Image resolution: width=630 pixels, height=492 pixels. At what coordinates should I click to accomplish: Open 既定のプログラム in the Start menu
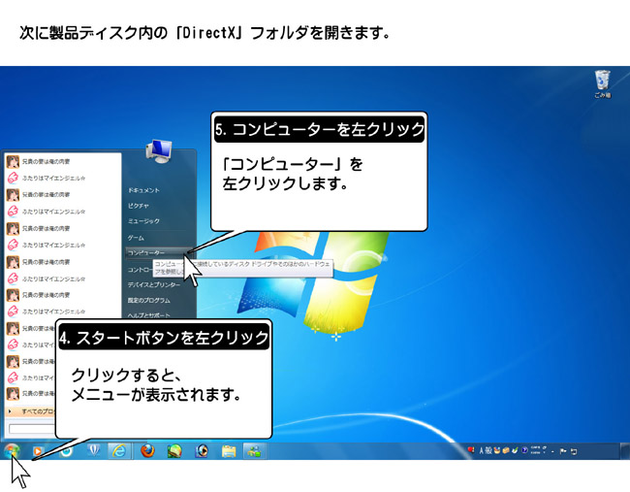(x=149, y=300)
